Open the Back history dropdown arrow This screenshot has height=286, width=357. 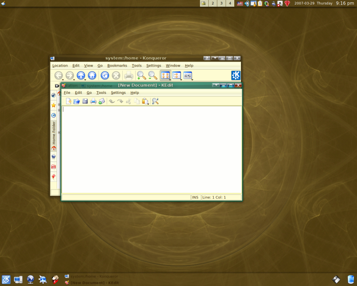click(x=63, y=80)
